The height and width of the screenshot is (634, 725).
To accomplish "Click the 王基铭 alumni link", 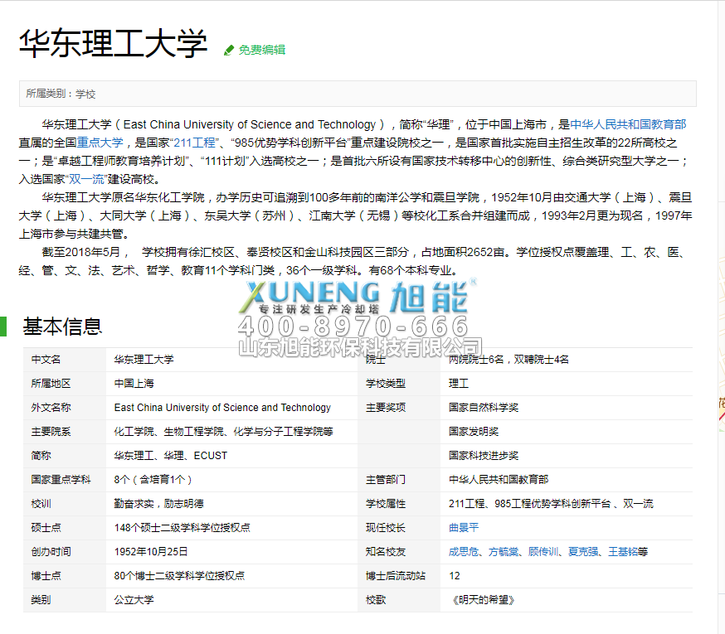I will [622, 552].
